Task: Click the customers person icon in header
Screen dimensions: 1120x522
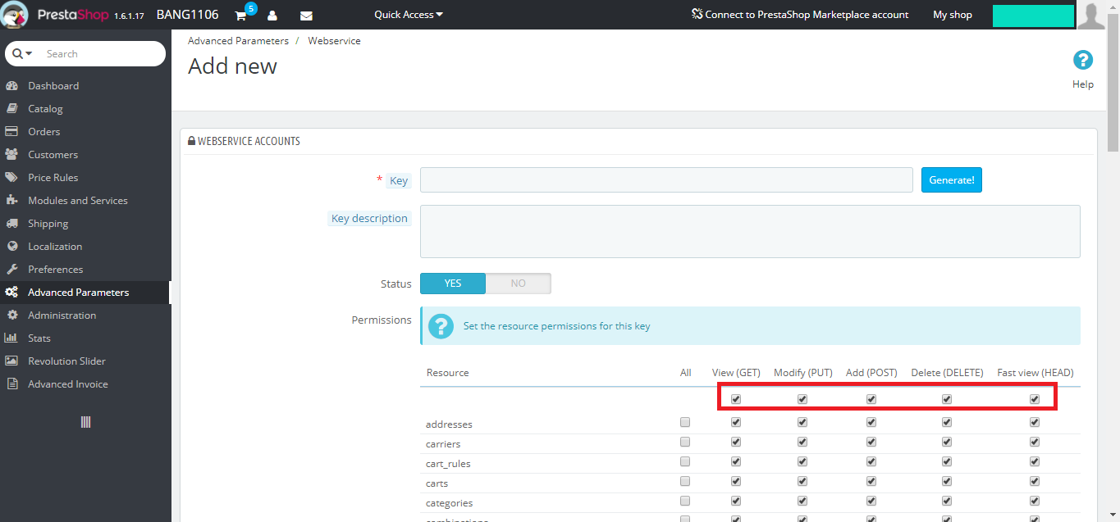Action: point(272,15)
